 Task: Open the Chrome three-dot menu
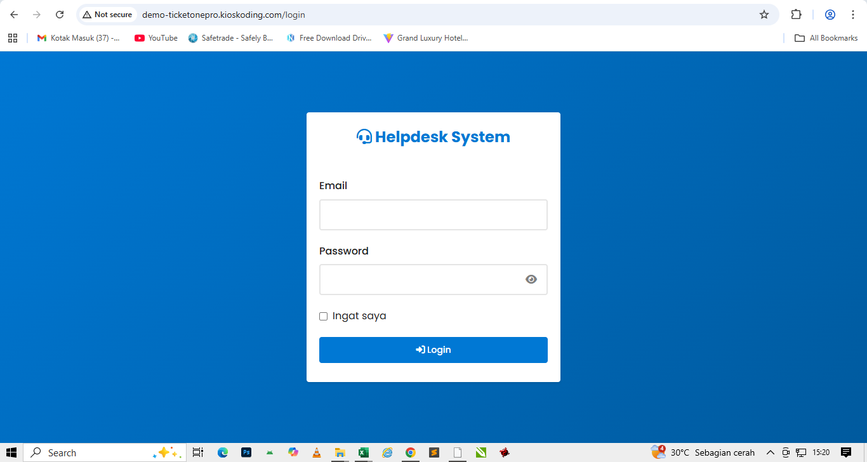(x=853, y=14)
